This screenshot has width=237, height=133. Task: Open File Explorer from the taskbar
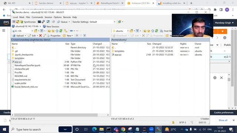coord(101,129)
